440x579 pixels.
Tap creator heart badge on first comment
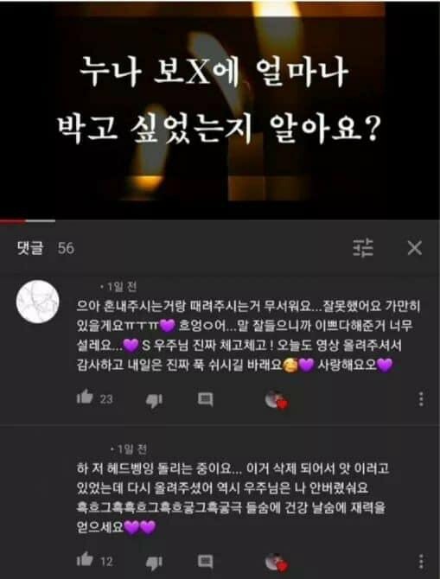tap(277, 400)
